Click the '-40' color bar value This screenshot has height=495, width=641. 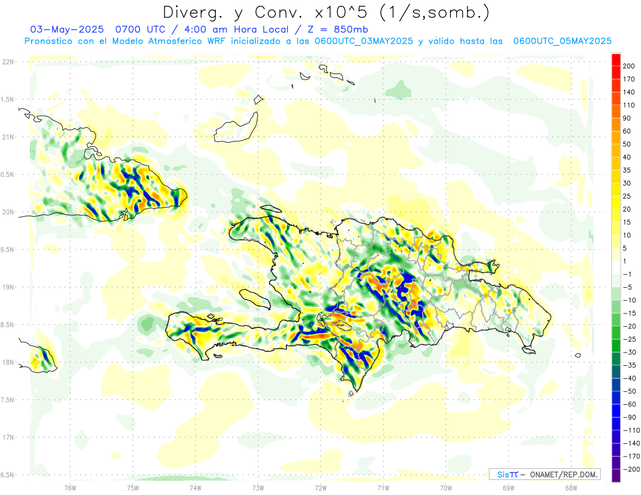[631, 379]
